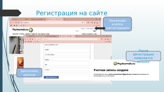Click home icon in registration form browser window

click(x=33, y=39)
